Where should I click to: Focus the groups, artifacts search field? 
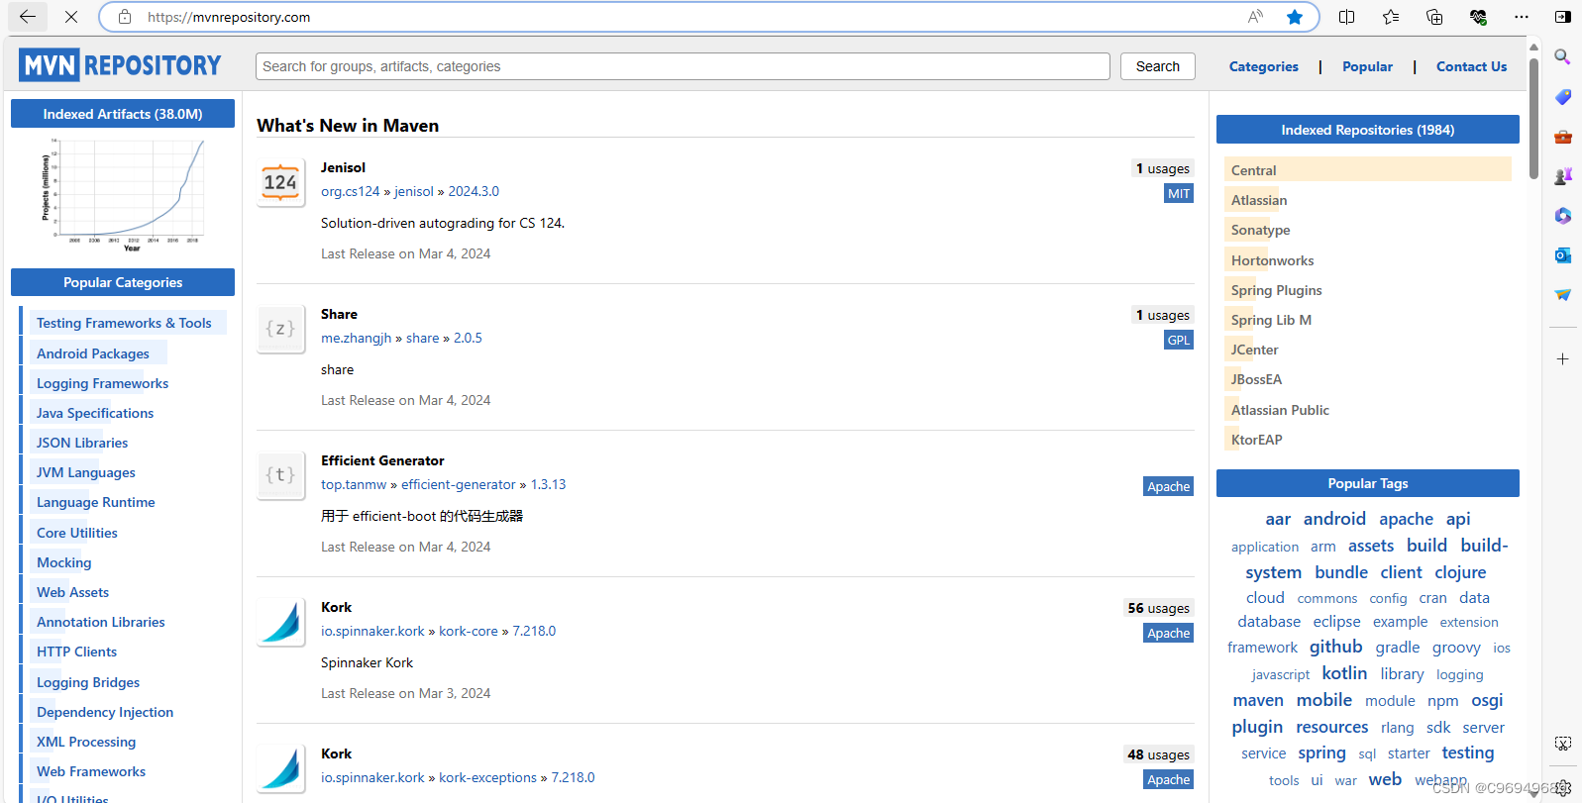(683, 66)
